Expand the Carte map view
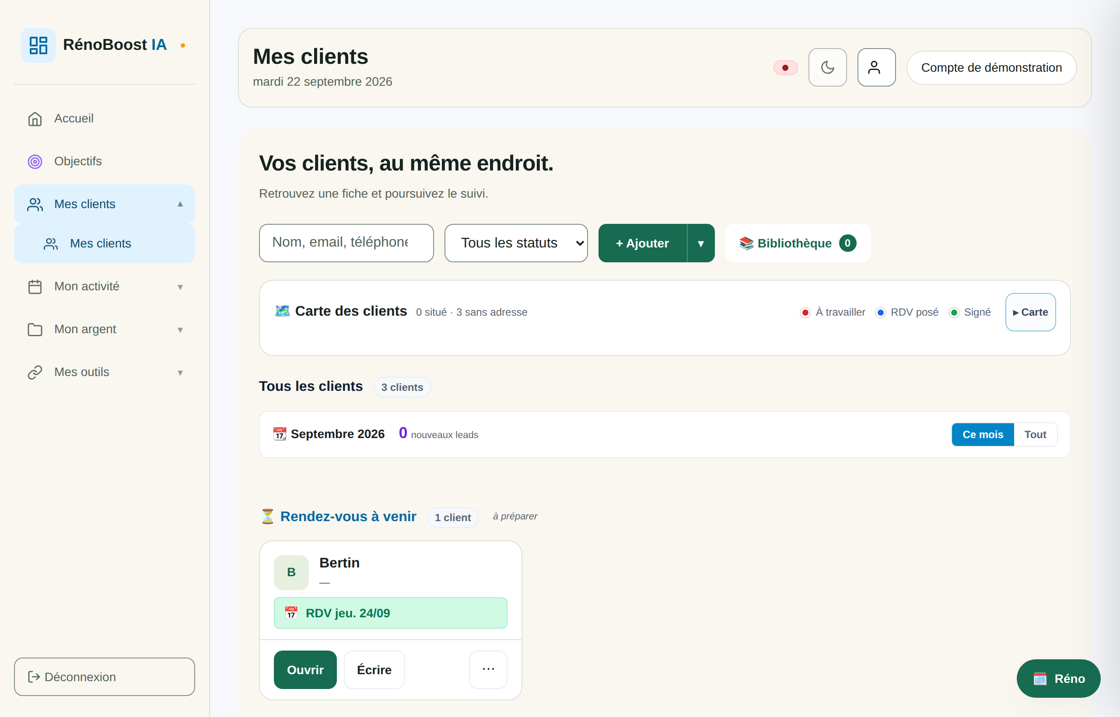The height and width of the screenshot is (717, 1120). pos(1030,312)
